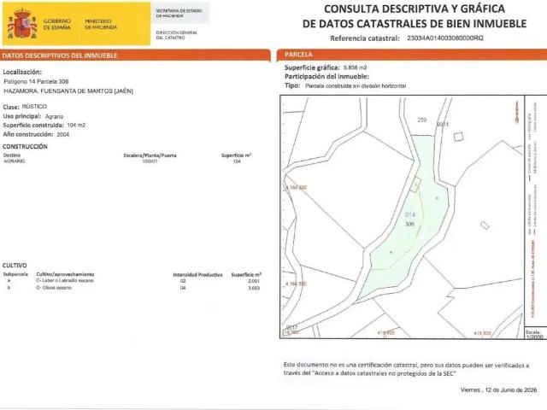Image resolution: width=547 pixels, height=410 pixels.
Task: Click the "Uso principal:" label
Action: pyautogui.click(x=22, y=116)
